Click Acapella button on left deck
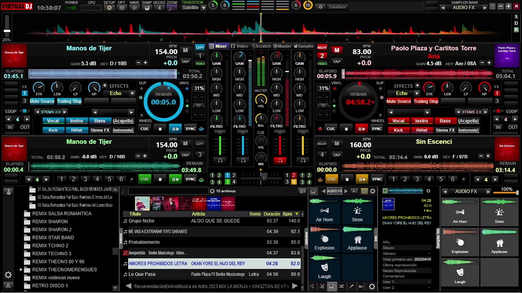The width and height of the screenshot is (522, 293). pos(123,121)
